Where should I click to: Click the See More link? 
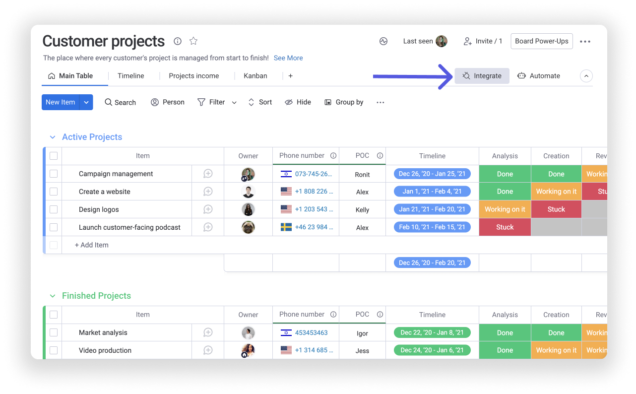coord(288,58)
